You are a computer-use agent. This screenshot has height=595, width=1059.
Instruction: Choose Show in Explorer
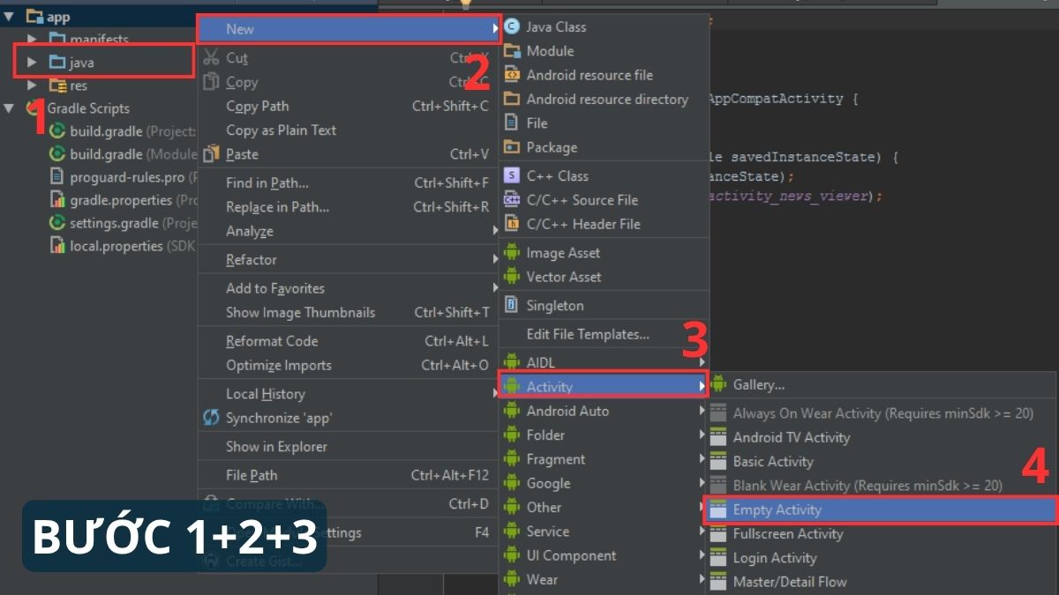[x=349, y=446]
